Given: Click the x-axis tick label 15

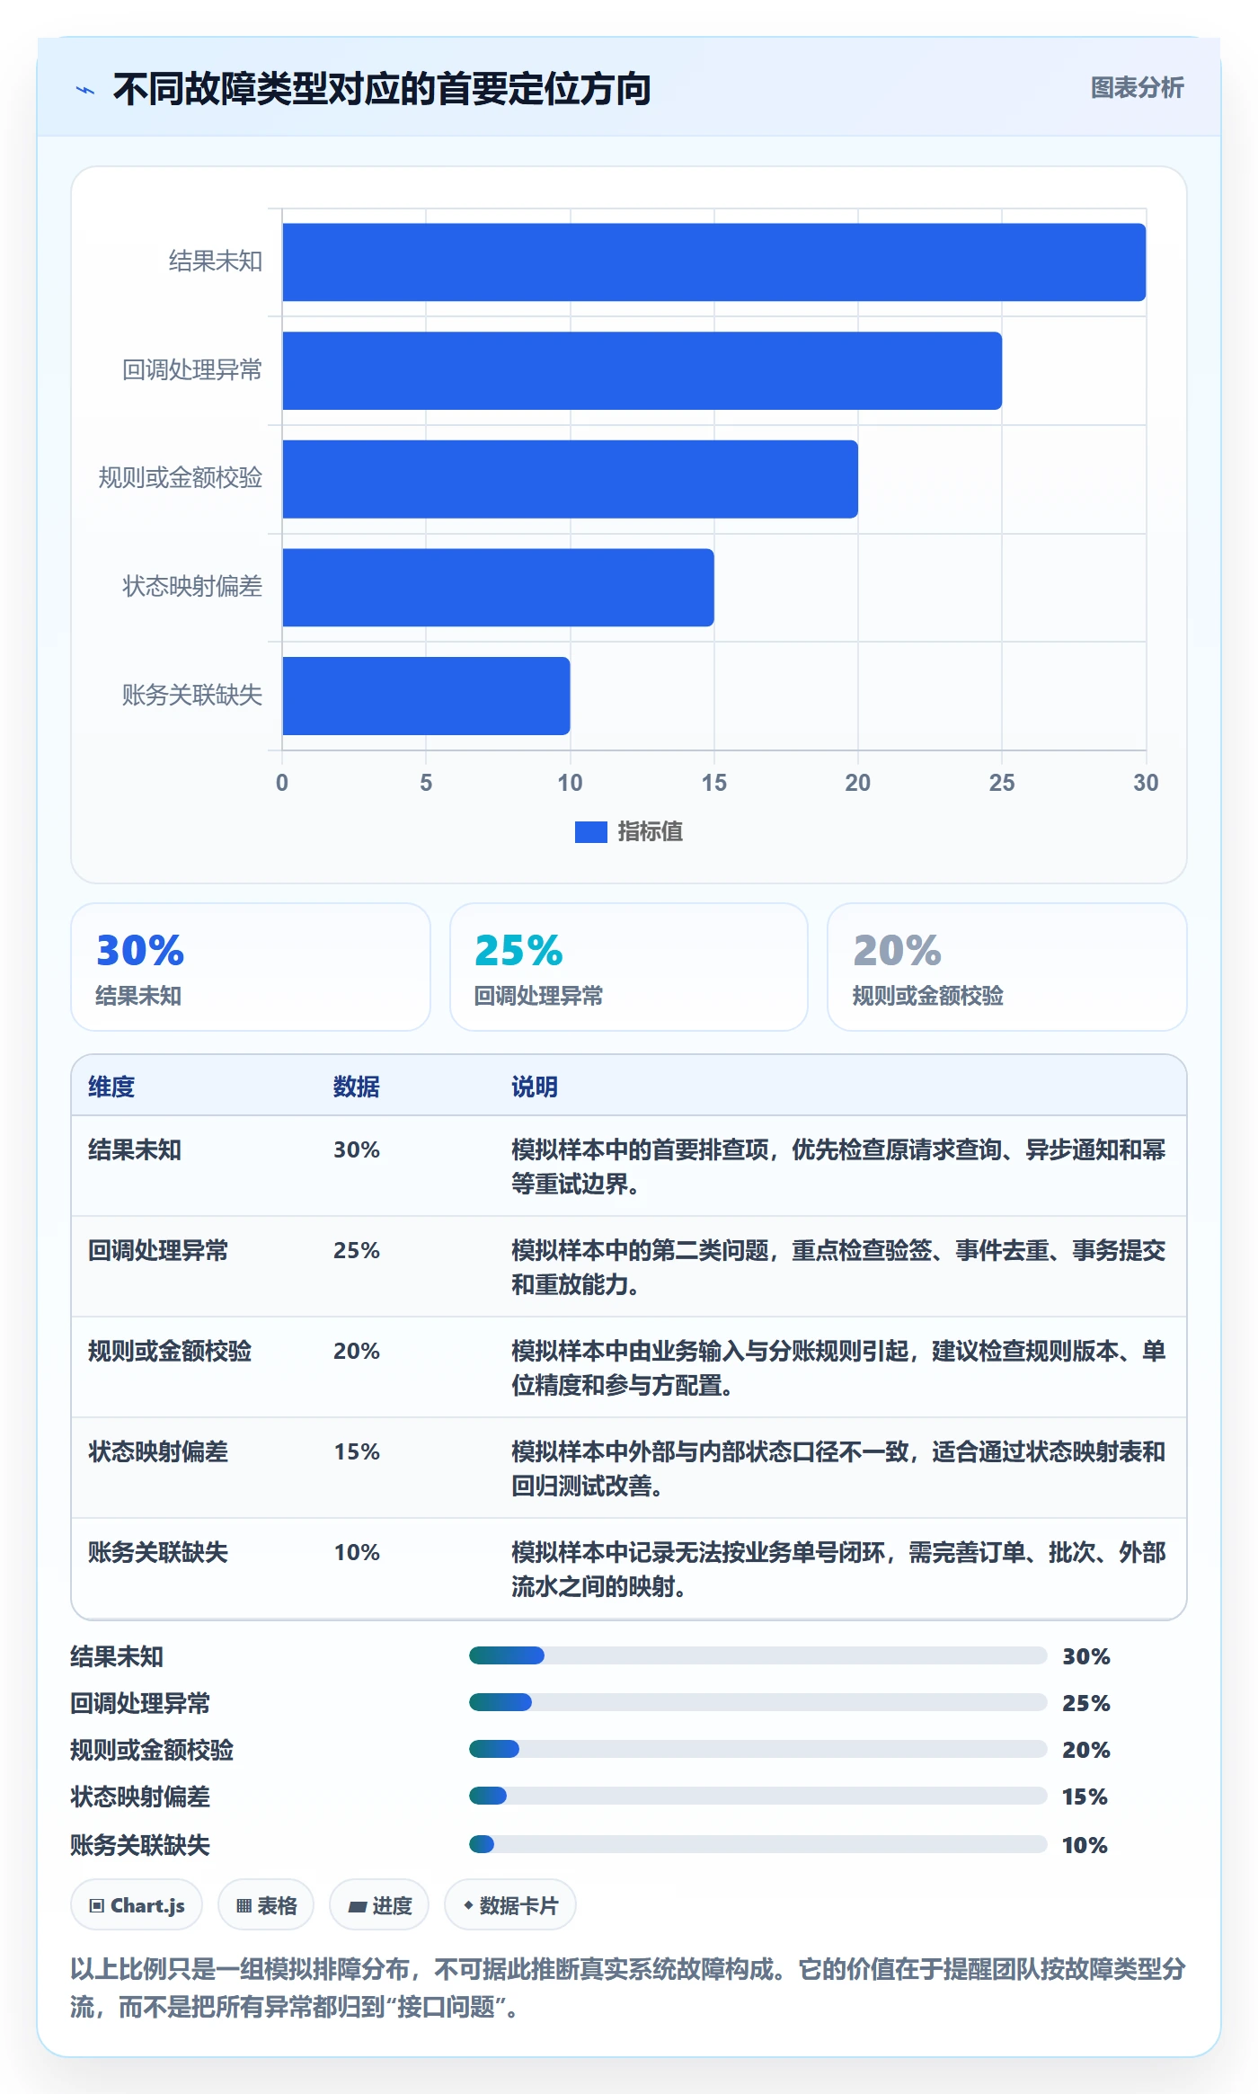Looking at the screenshot, I should [714, 783].
